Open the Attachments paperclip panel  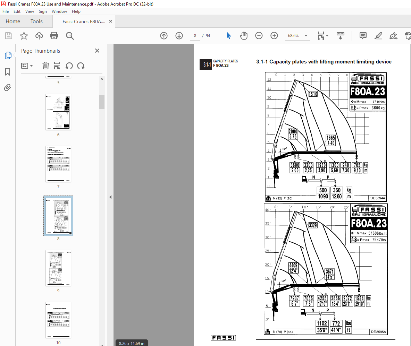pyautogui.click(x=8, y=87)
